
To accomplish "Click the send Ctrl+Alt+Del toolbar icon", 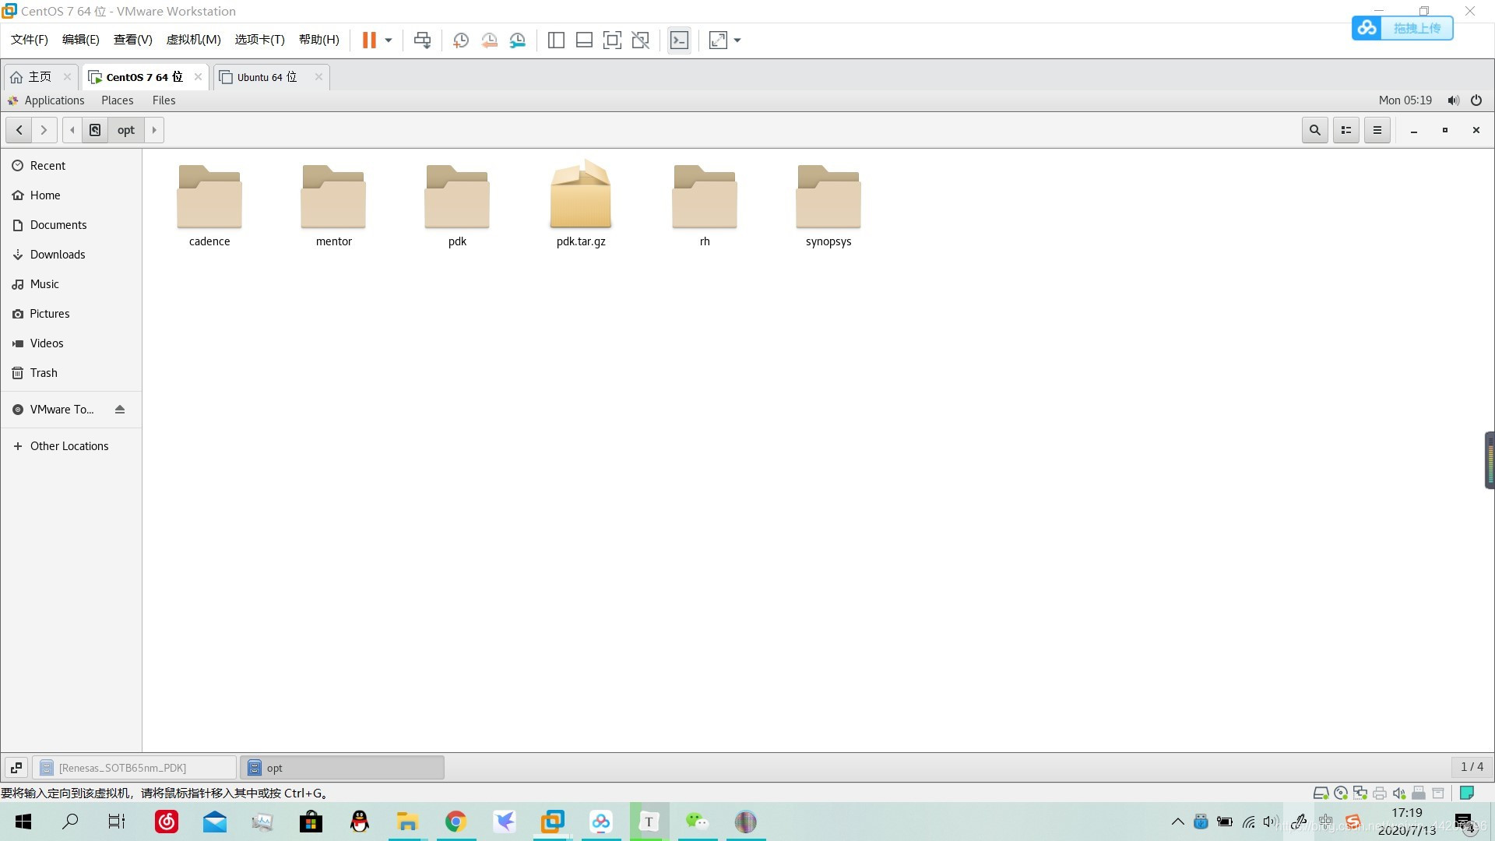I will (422, 40).
